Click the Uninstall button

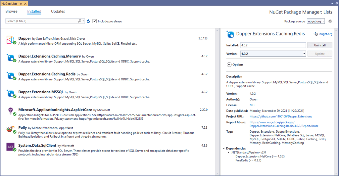tap(319, 45)
